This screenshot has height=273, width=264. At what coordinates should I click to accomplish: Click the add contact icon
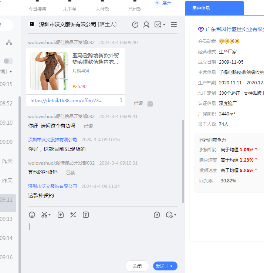pyautogui.click(x=146, y=25)
